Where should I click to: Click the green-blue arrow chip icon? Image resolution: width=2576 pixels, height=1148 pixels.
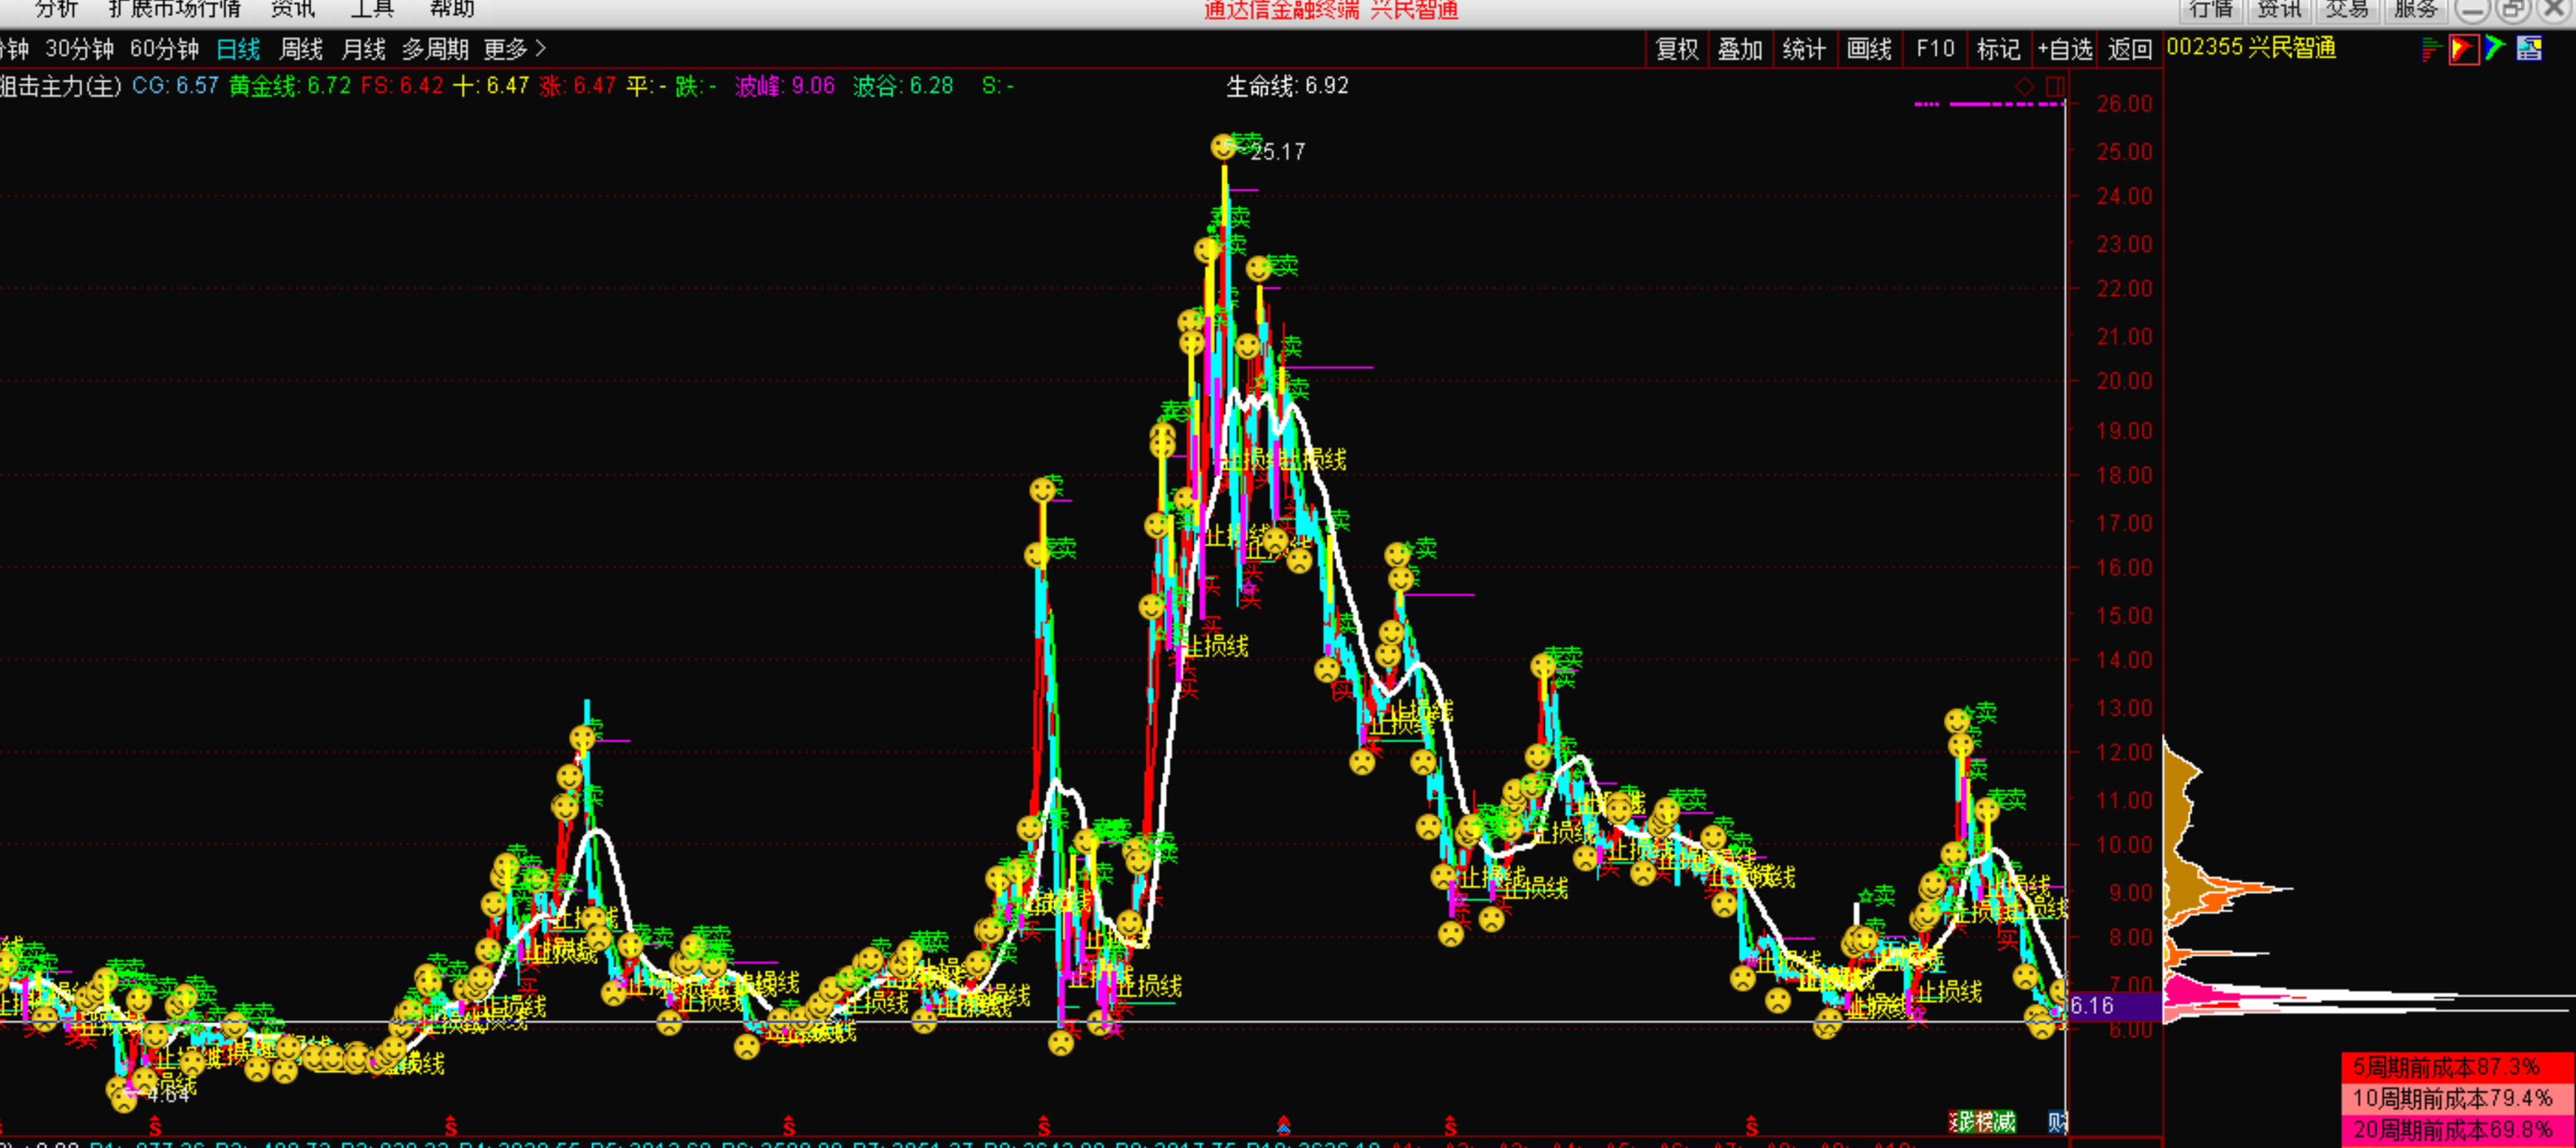pos(2494,48)
